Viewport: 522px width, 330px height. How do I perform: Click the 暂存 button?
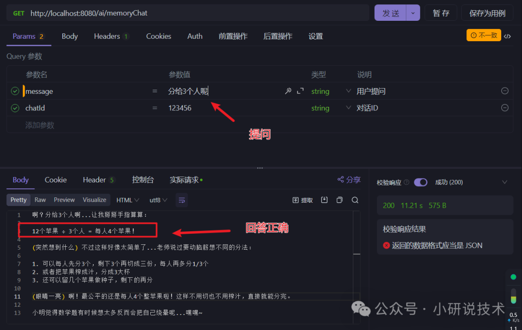441,13
